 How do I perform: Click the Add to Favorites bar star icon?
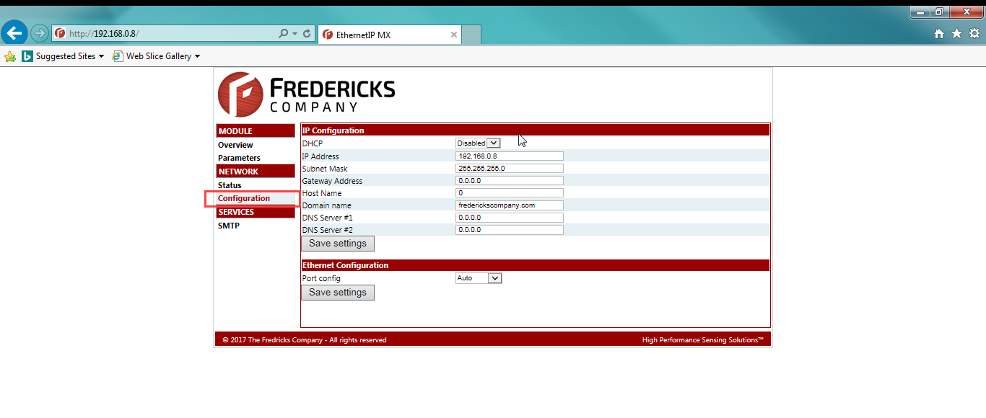[10, 56]
